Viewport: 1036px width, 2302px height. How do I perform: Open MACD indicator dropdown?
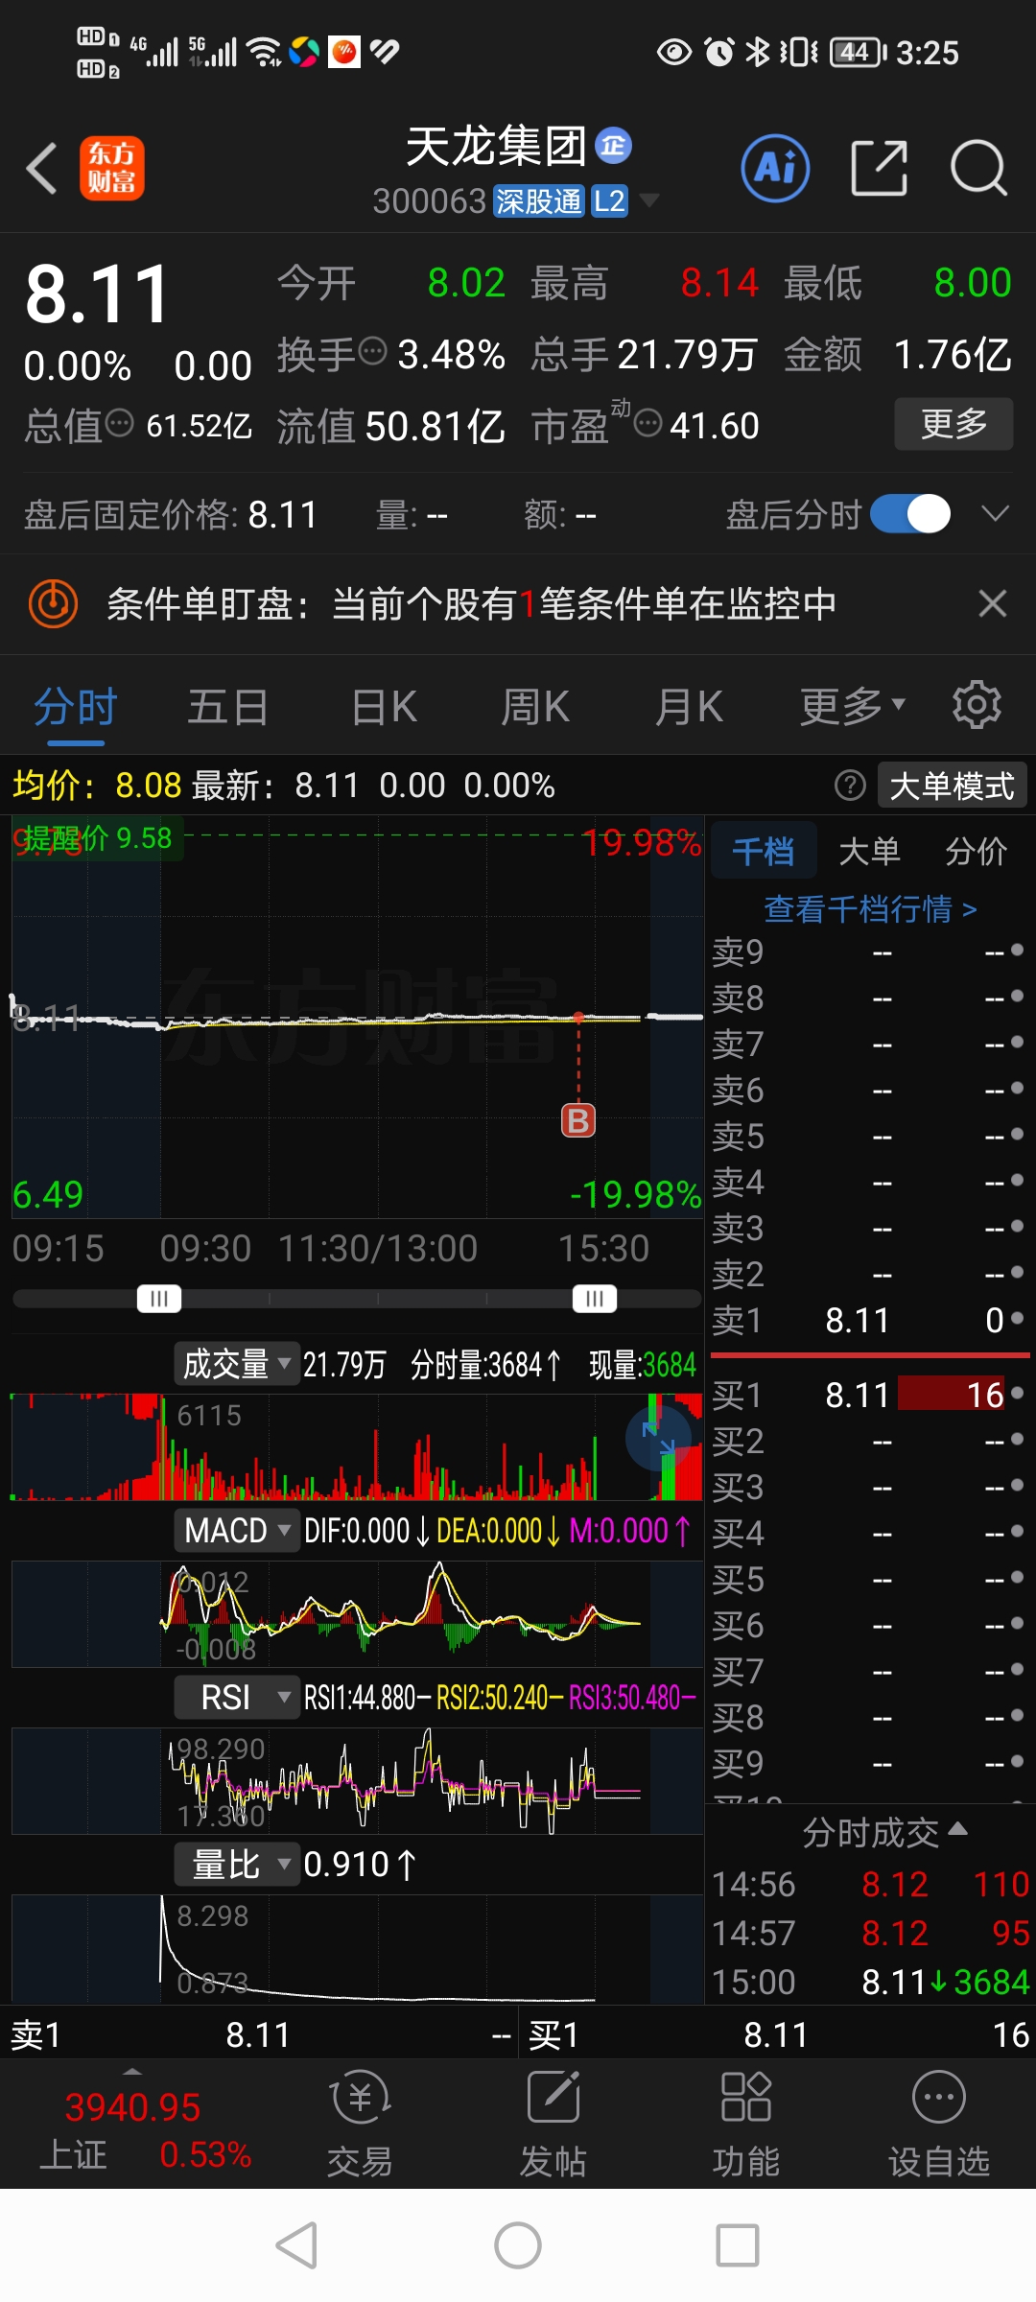click(x=235, y=1530)
